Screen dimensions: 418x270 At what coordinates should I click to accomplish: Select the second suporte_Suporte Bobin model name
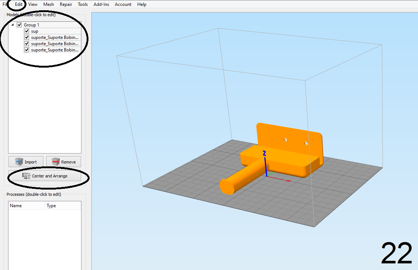click(x=54, y=44)
